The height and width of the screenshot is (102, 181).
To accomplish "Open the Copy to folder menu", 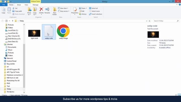I will tap(35, 11).
